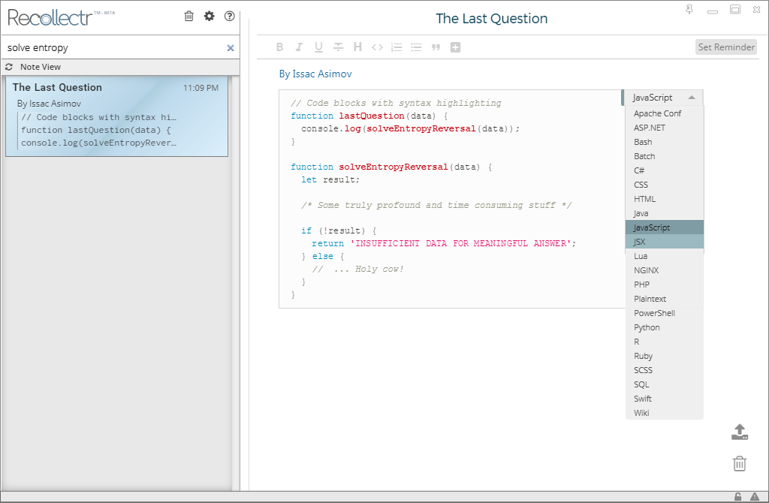Add a blockquote with the quote icon
The height and width of the screenshot is (503, 769).
click(436, 47)
